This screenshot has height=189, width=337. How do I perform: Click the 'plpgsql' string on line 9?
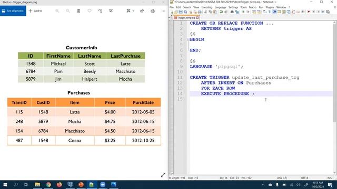point(227,67)
